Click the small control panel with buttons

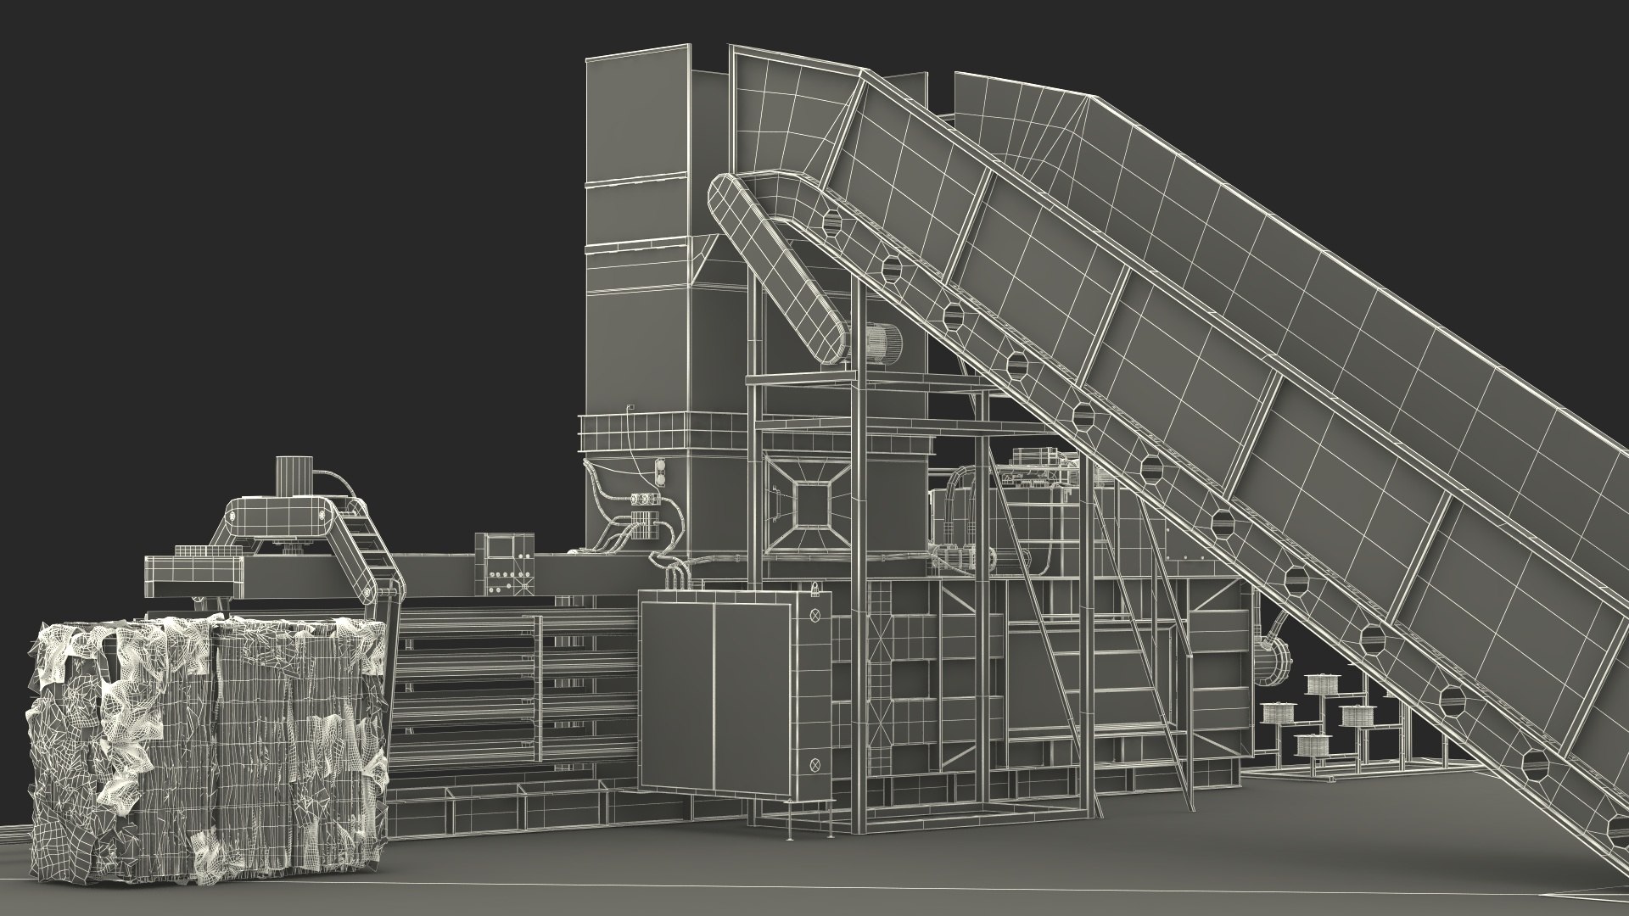tap(505, 565)
